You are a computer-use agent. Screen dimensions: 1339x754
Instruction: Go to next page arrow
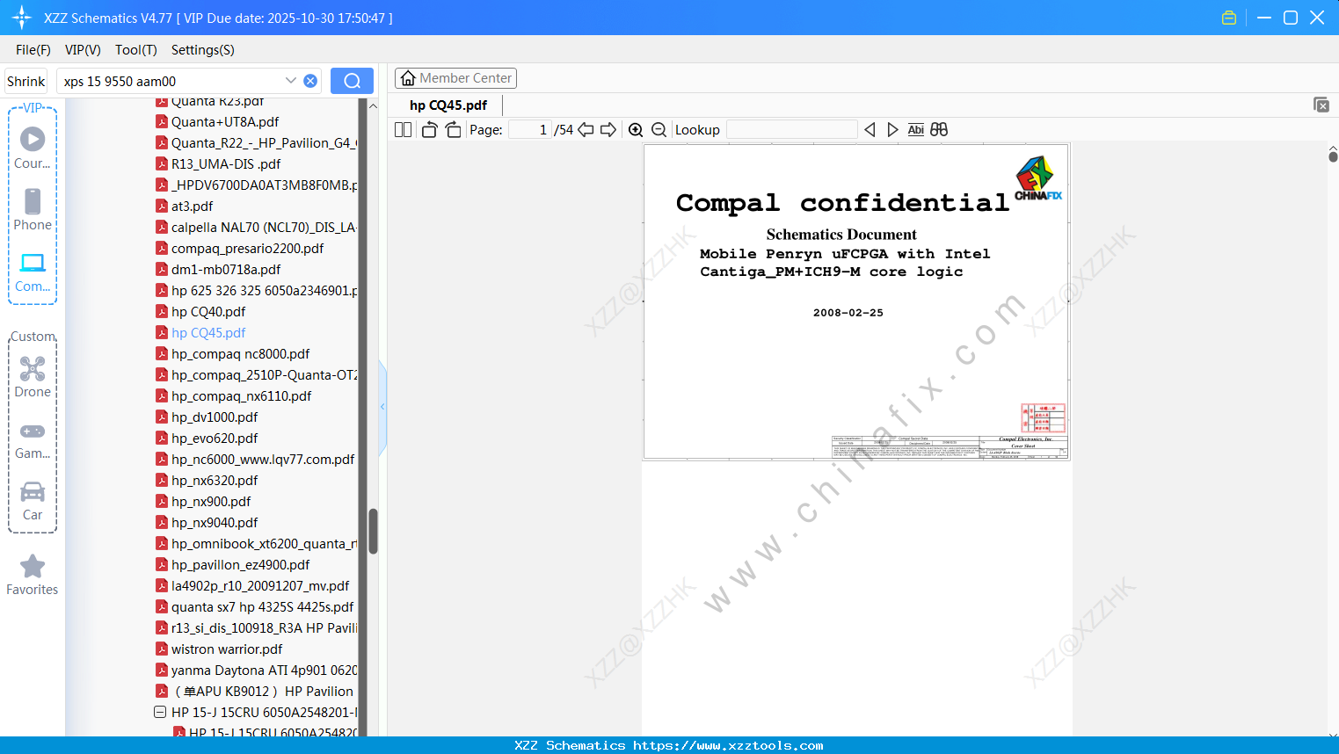[608, 129]
